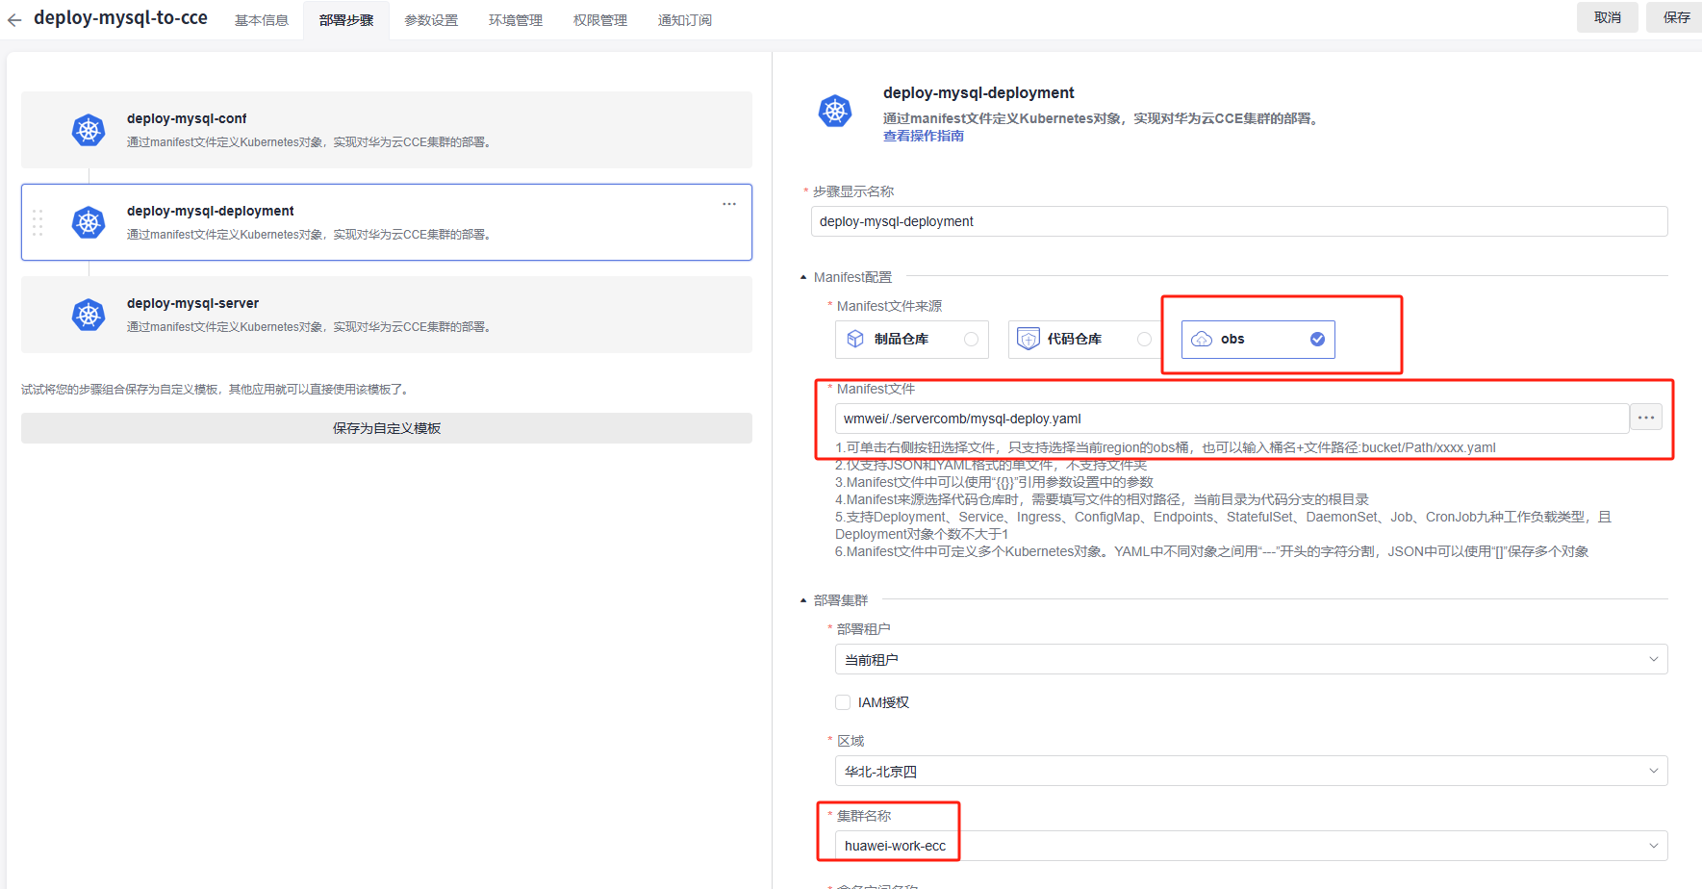Switch to the 权限管理 tab
This screenshot has width=1702, height=889.
(600, 20)
